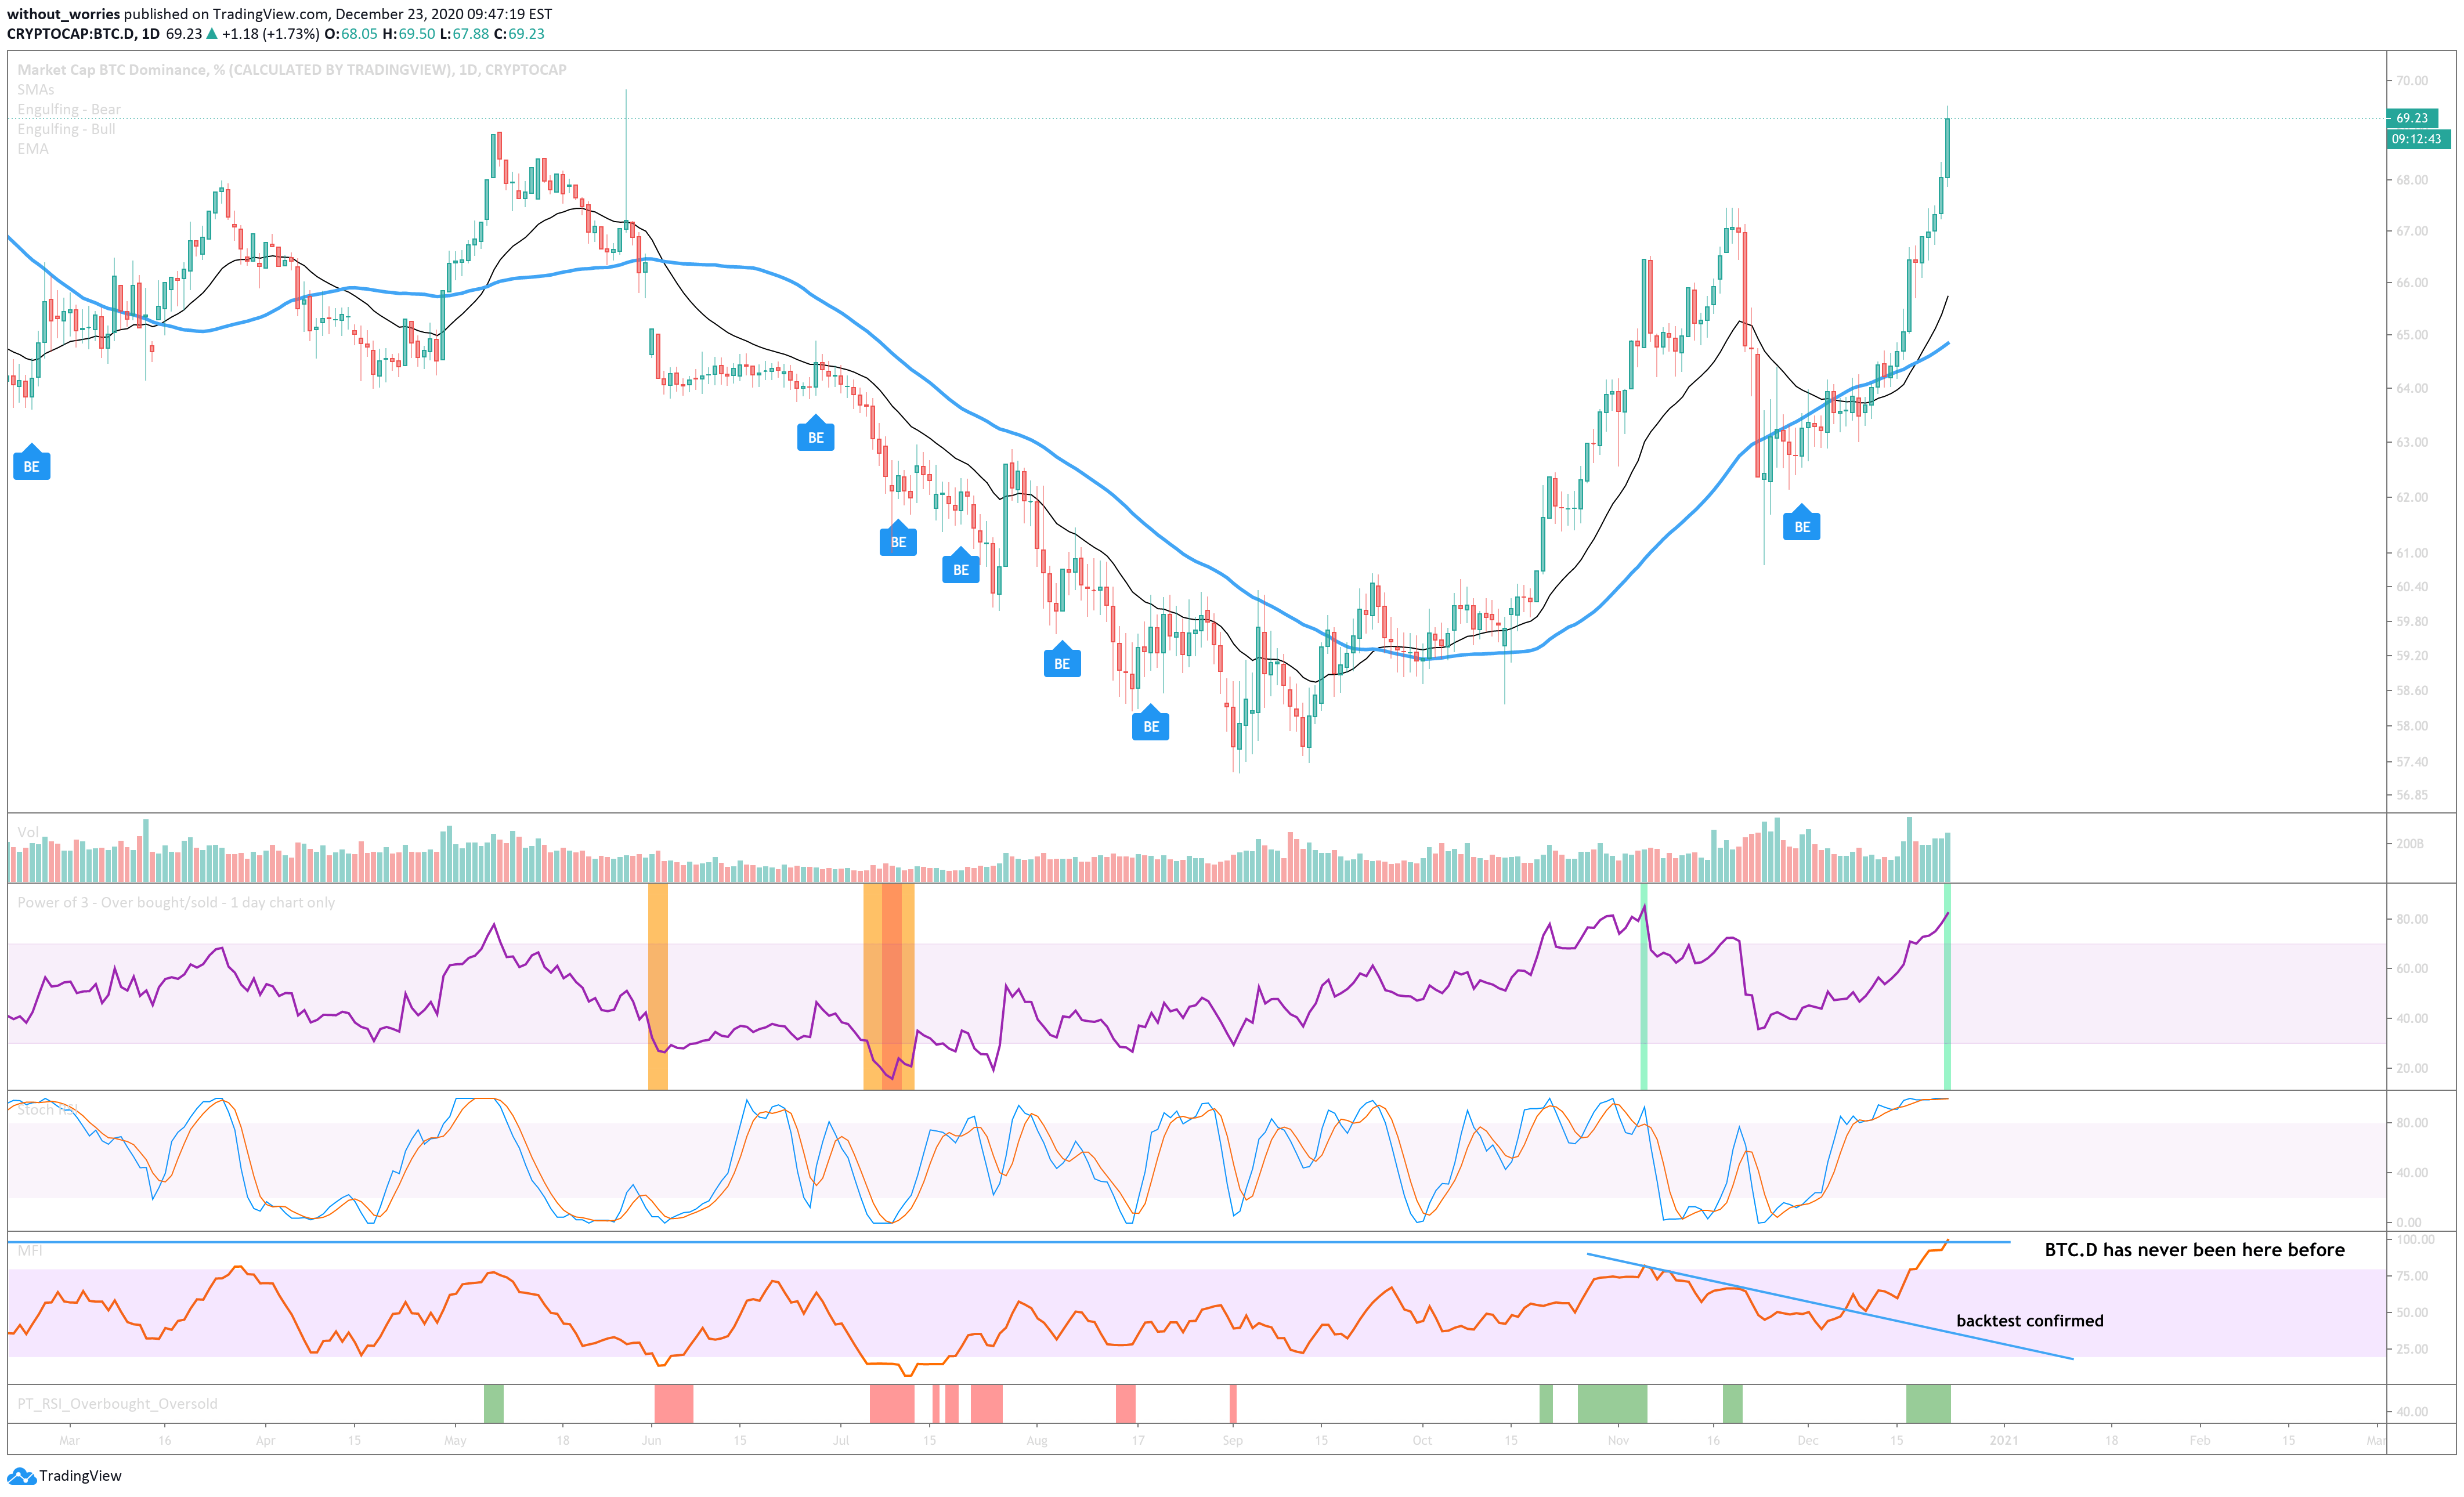Image resolution: width=2464 pixels, height=1497 pixels.
Task: Select the Engulfing - Bull indicator label
Action: (x=66, y=129)
